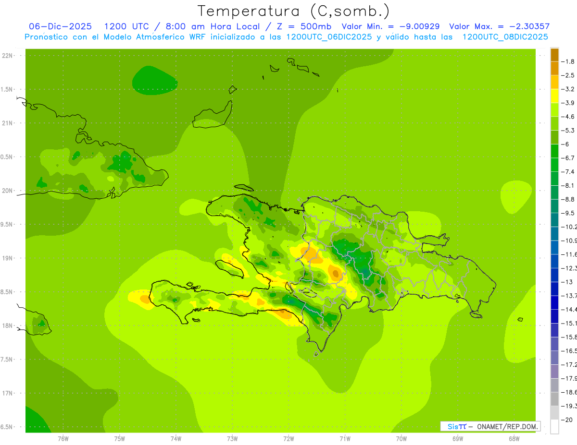577x445 pixels.
Task: Click the '-6.7' colorbar value
Action: tap(568, 158)
